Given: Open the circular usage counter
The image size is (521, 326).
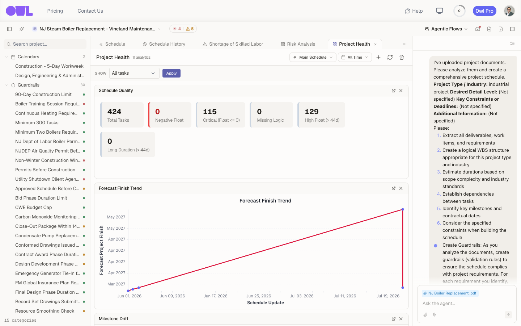Looking at the screenshot, I should coord(459,11).
